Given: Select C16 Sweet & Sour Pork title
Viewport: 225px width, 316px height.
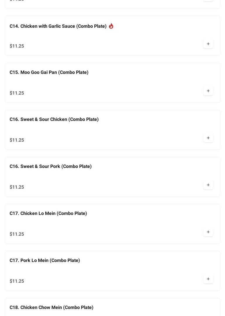Looking at the screenshot, I should click(51, 166).
